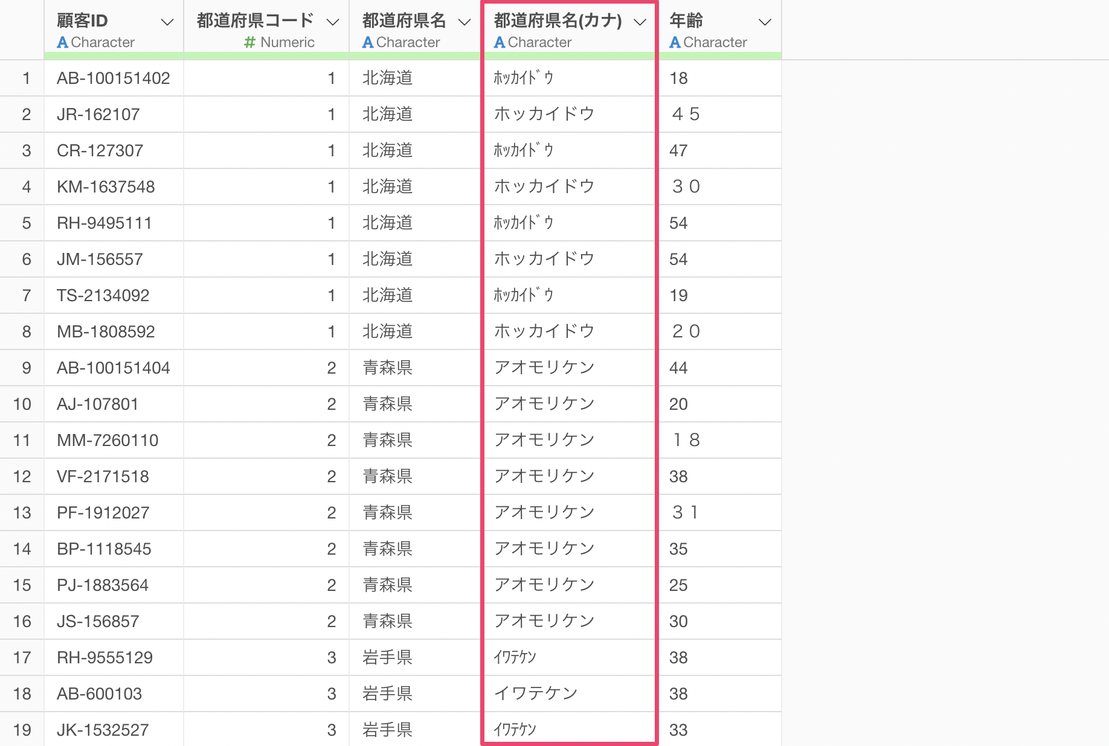Viewport: 1109px width, 746px height.
Task: Open the 顧客ID column dropdown menu
Action: [x=167, y=22]
